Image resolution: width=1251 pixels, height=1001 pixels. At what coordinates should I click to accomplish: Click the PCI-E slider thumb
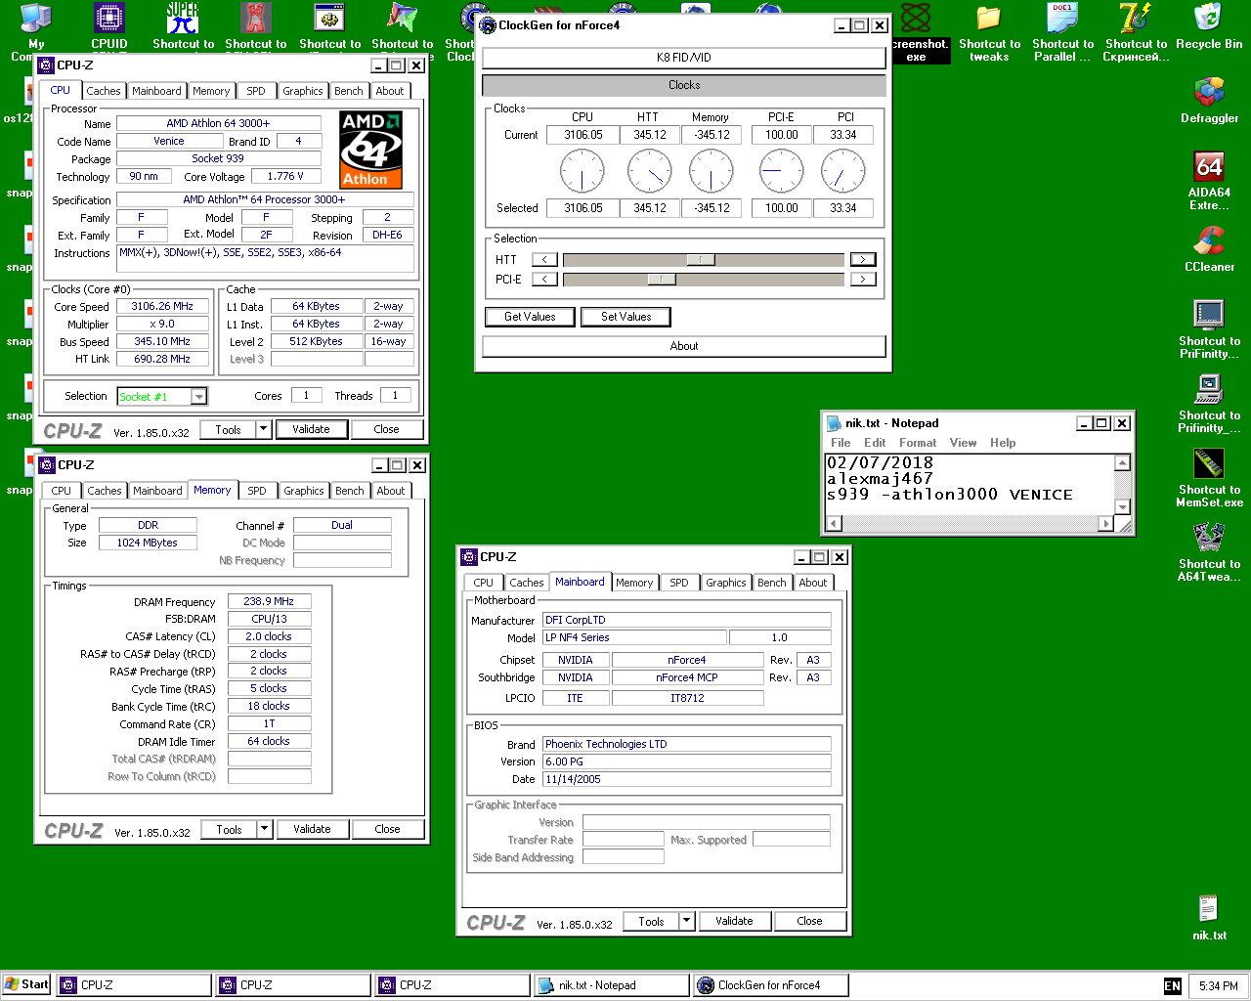click(x=662, y=280)
